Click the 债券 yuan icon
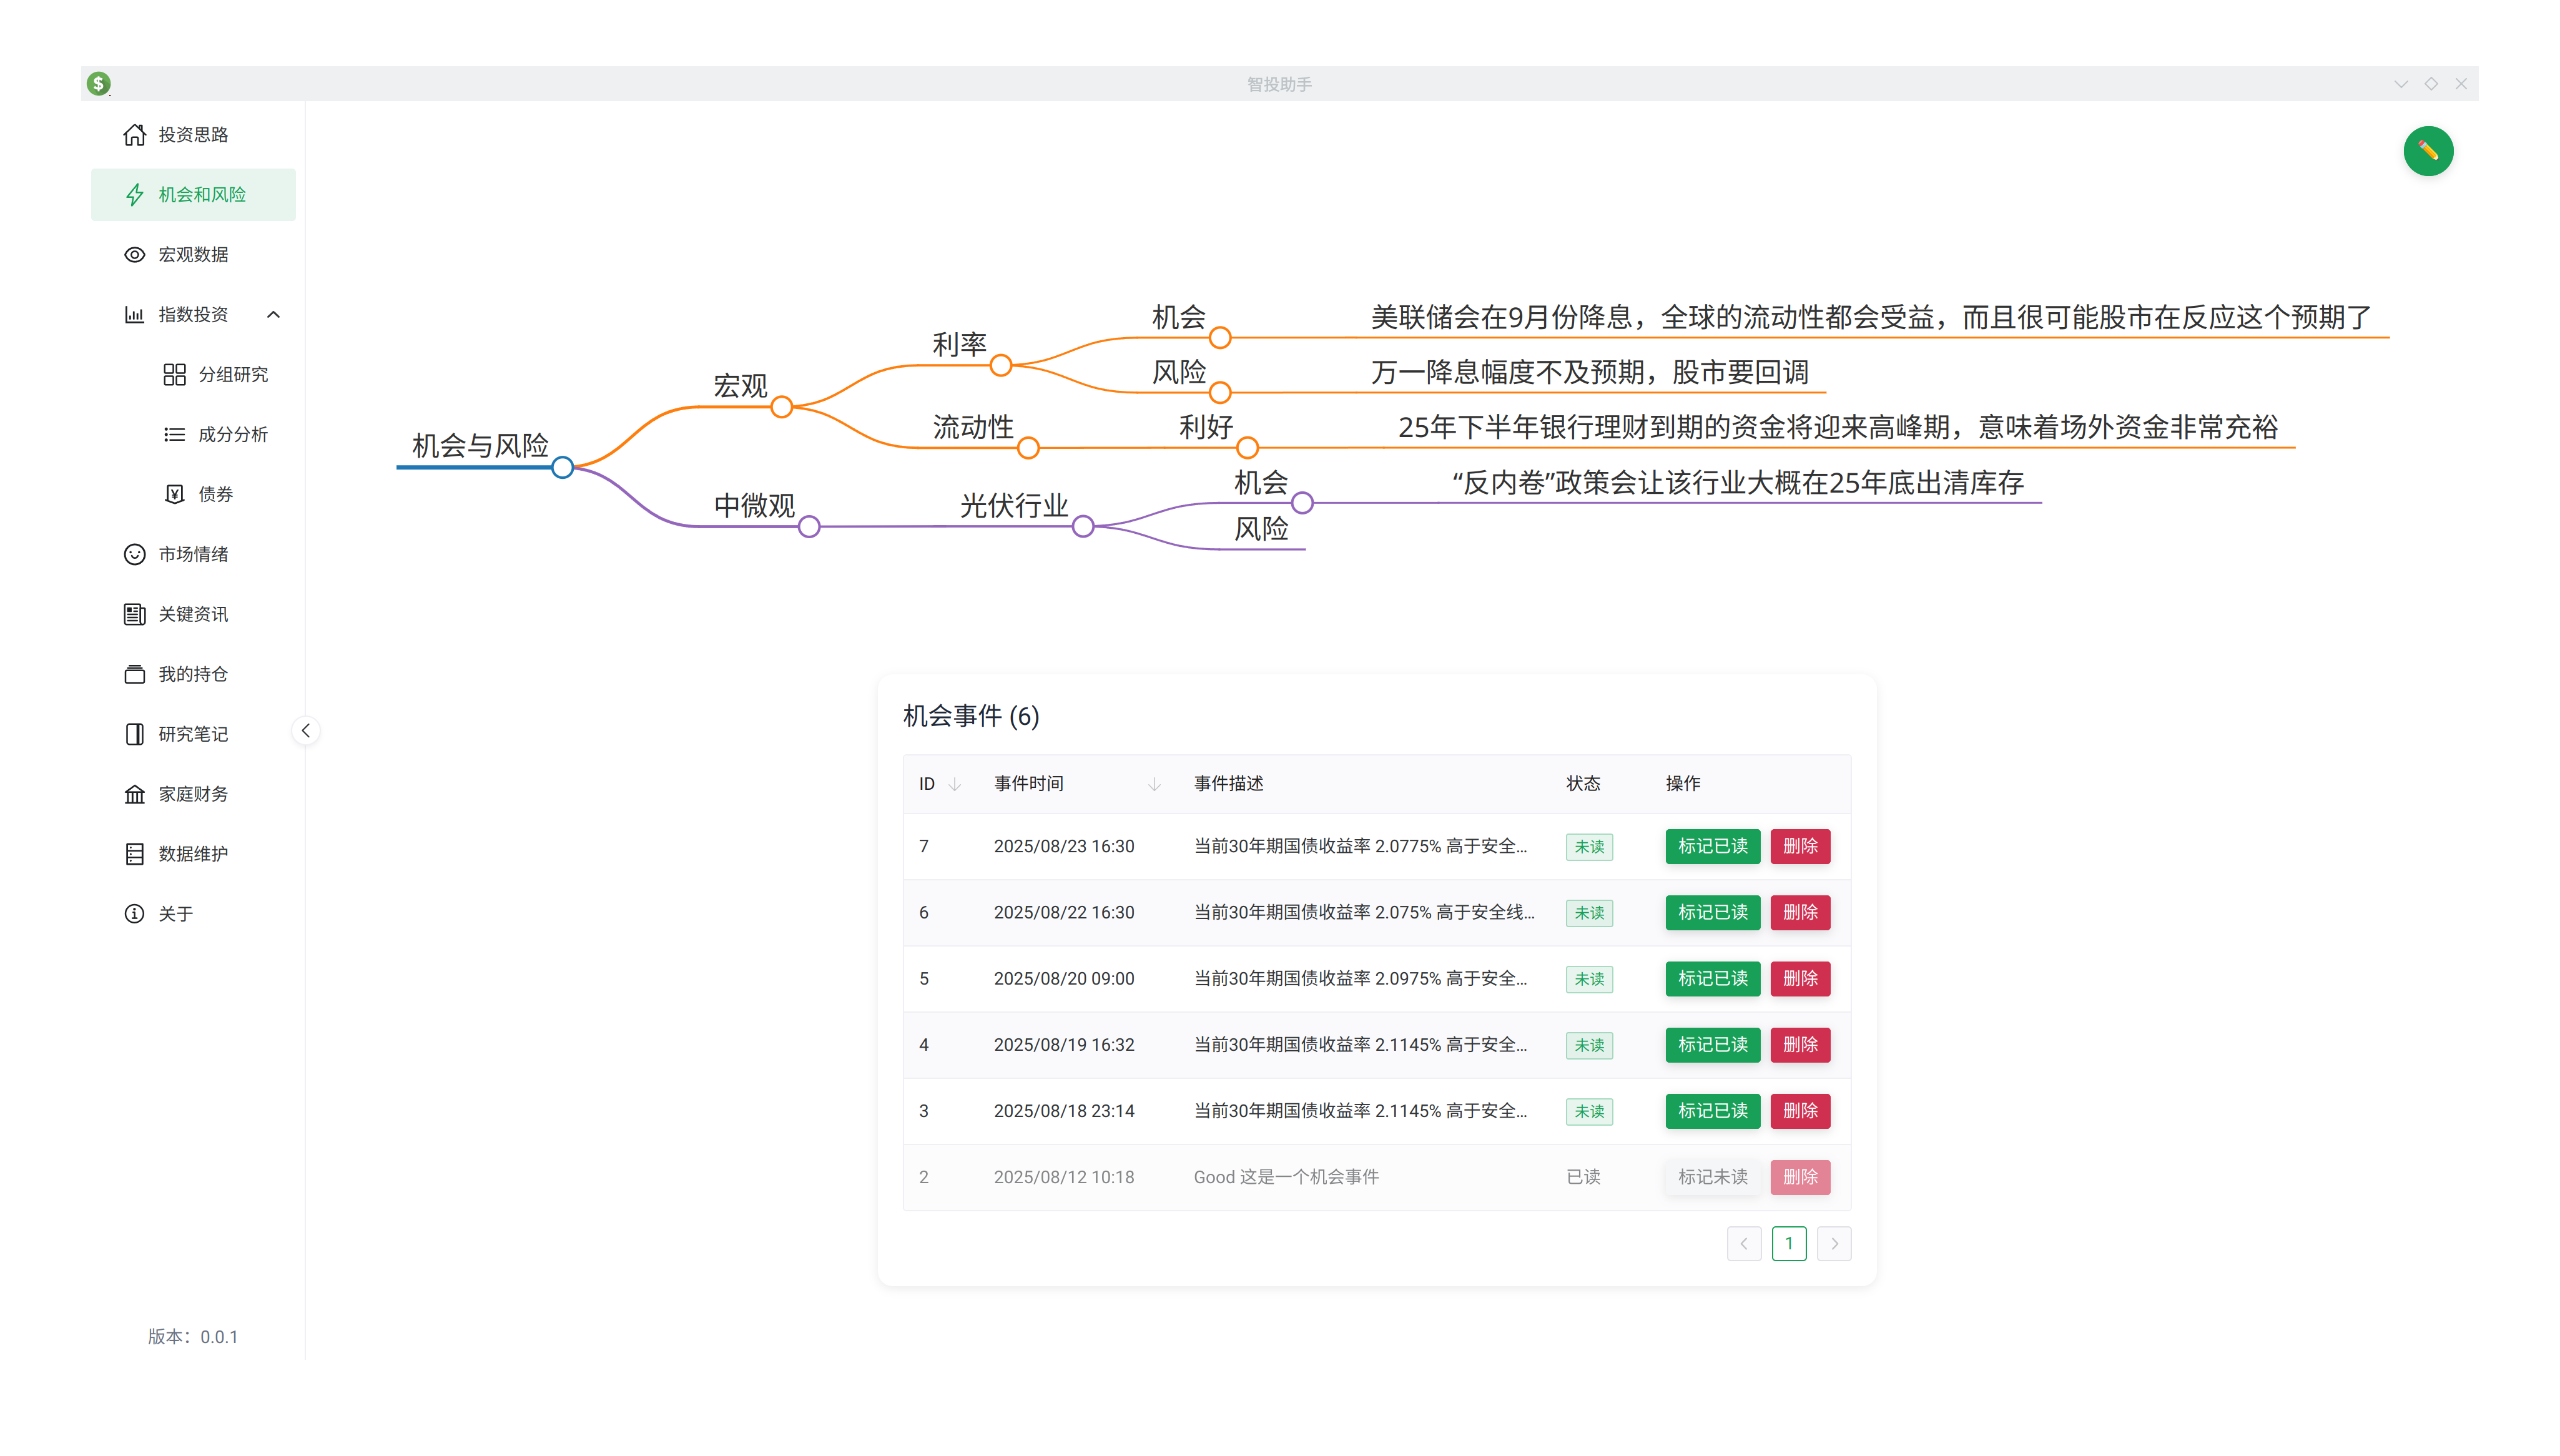Screen dimensions: 2560x1456 coord(174,494)
